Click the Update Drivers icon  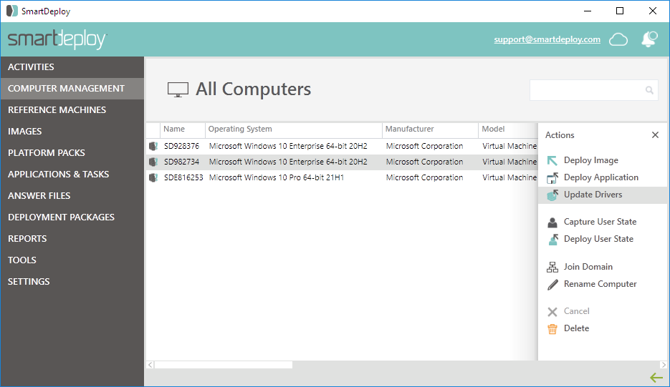[552, 195]
